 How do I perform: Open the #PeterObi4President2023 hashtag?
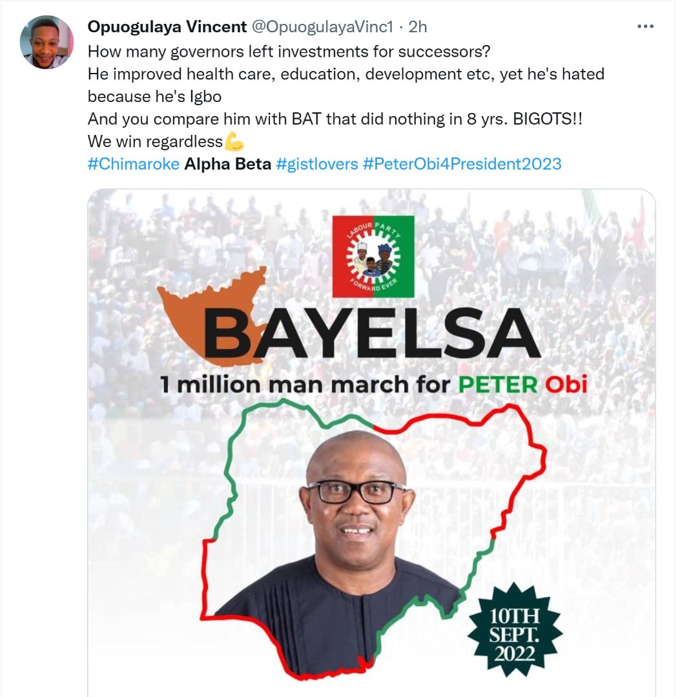(x=462, y=164)
